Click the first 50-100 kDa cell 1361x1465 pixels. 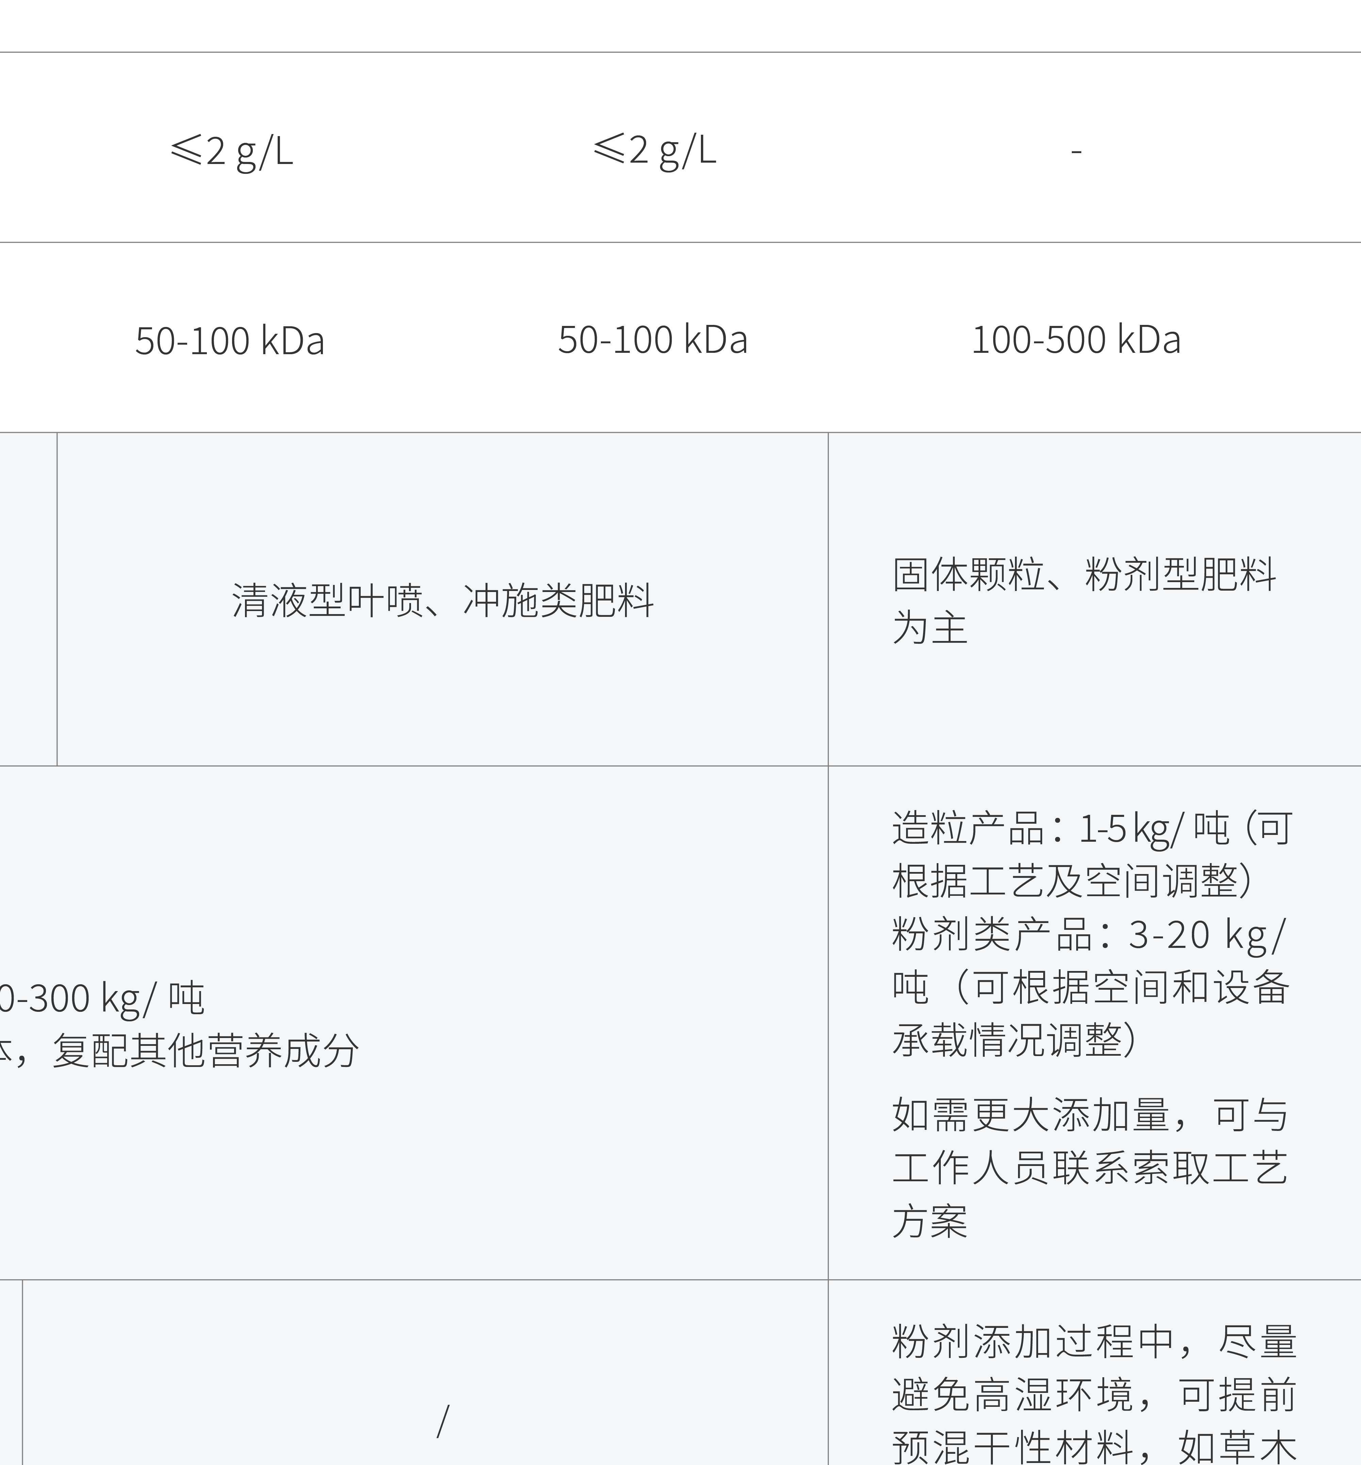click(230, 340)
